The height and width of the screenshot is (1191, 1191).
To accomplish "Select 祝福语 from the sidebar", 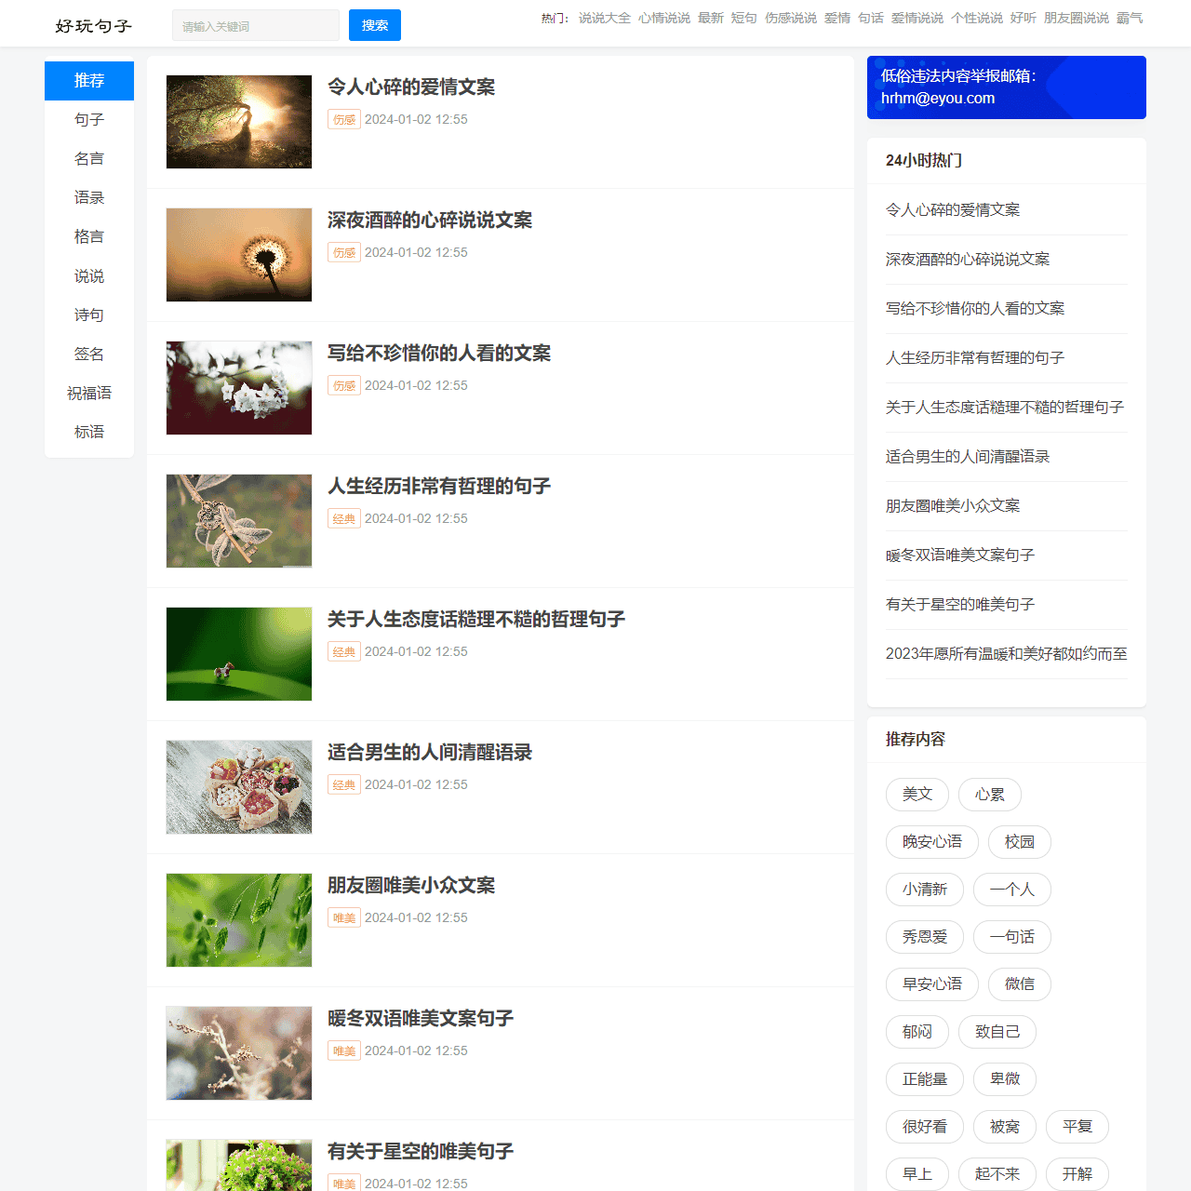I will pyautogui.click(x=88, y=393).
